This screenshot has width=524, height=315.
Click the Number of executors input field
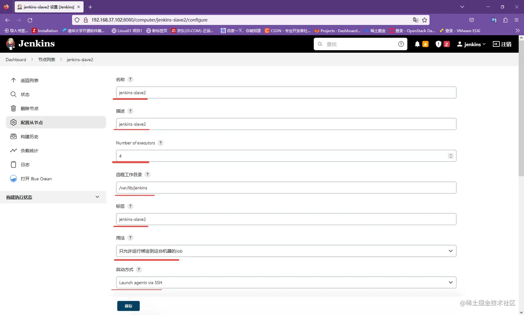tap(286, 156)
